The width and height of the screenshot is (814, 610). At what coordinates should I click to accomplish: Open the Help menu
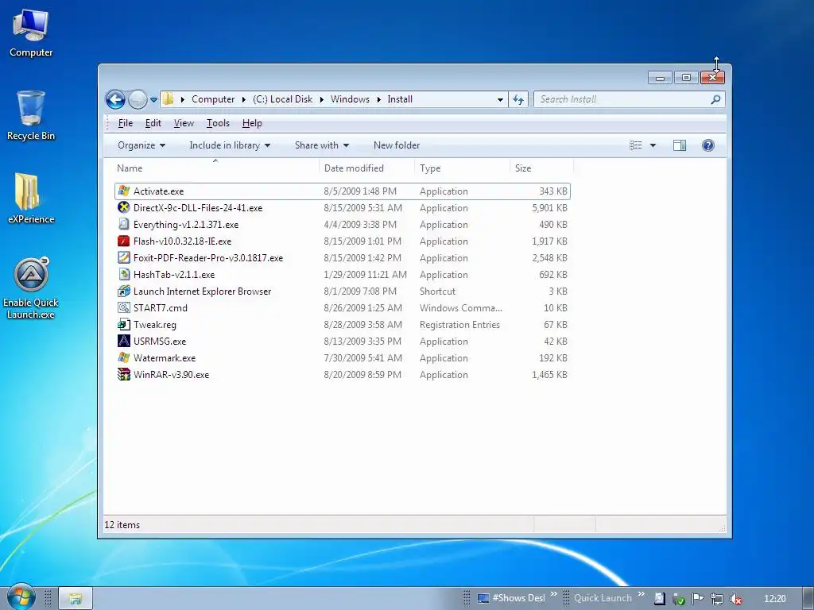252,123
